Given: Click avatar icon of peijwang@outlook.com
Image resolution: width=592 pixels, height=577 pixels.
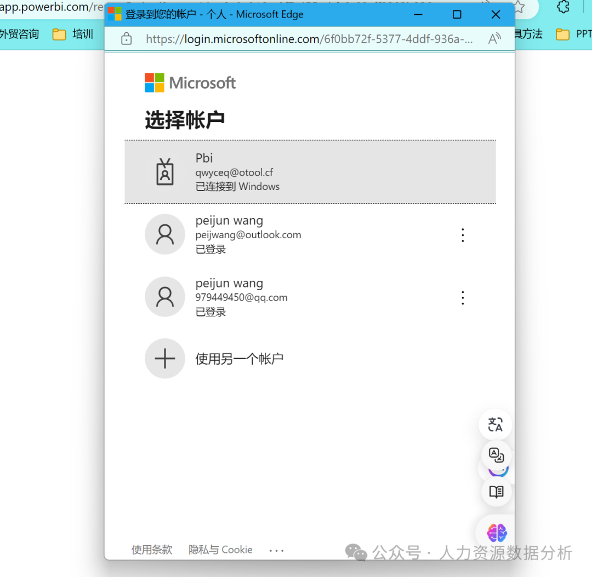Looking at the screenshot, I should click(165, 234).
